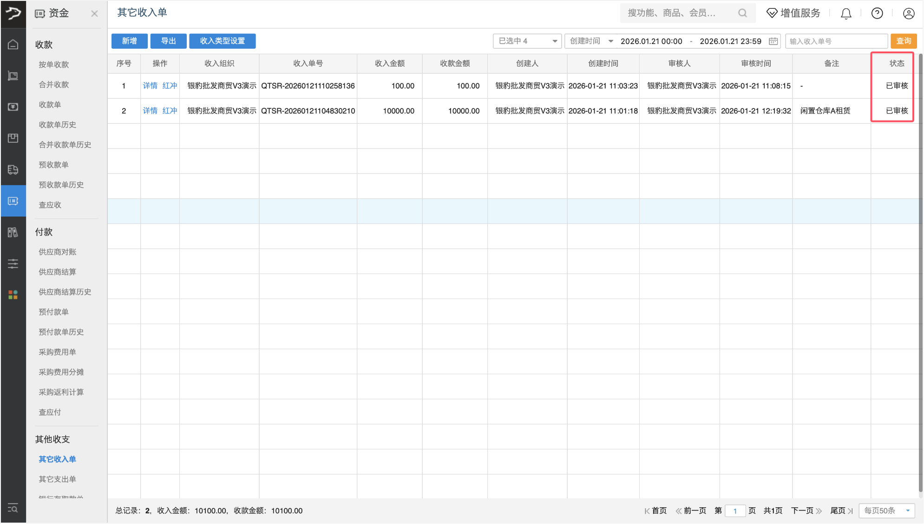Screen dimensions: 924x524
Task: Open the home dashboard icon in sidebar
Action: pyautogui.click(x=13, y=44)
